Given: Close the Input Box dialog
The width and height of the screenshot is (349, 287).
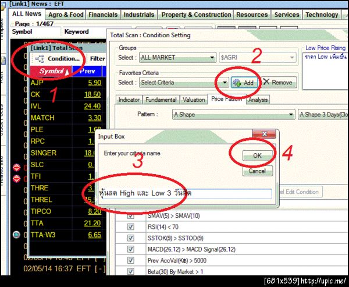Looking at the screenshot, I should click(x=264, y=134).
